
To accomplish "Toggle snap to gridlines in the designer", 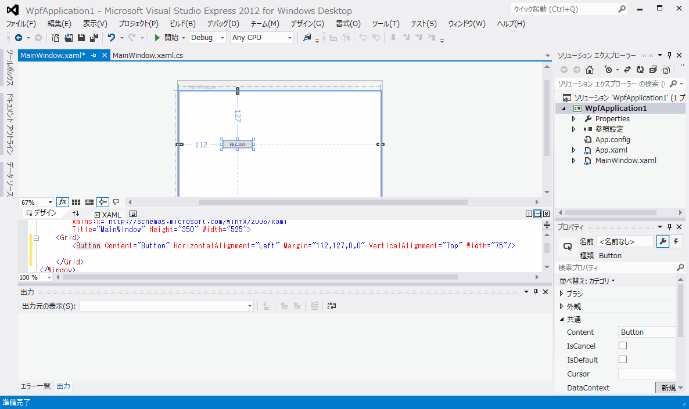I will [x=89, y=202].
